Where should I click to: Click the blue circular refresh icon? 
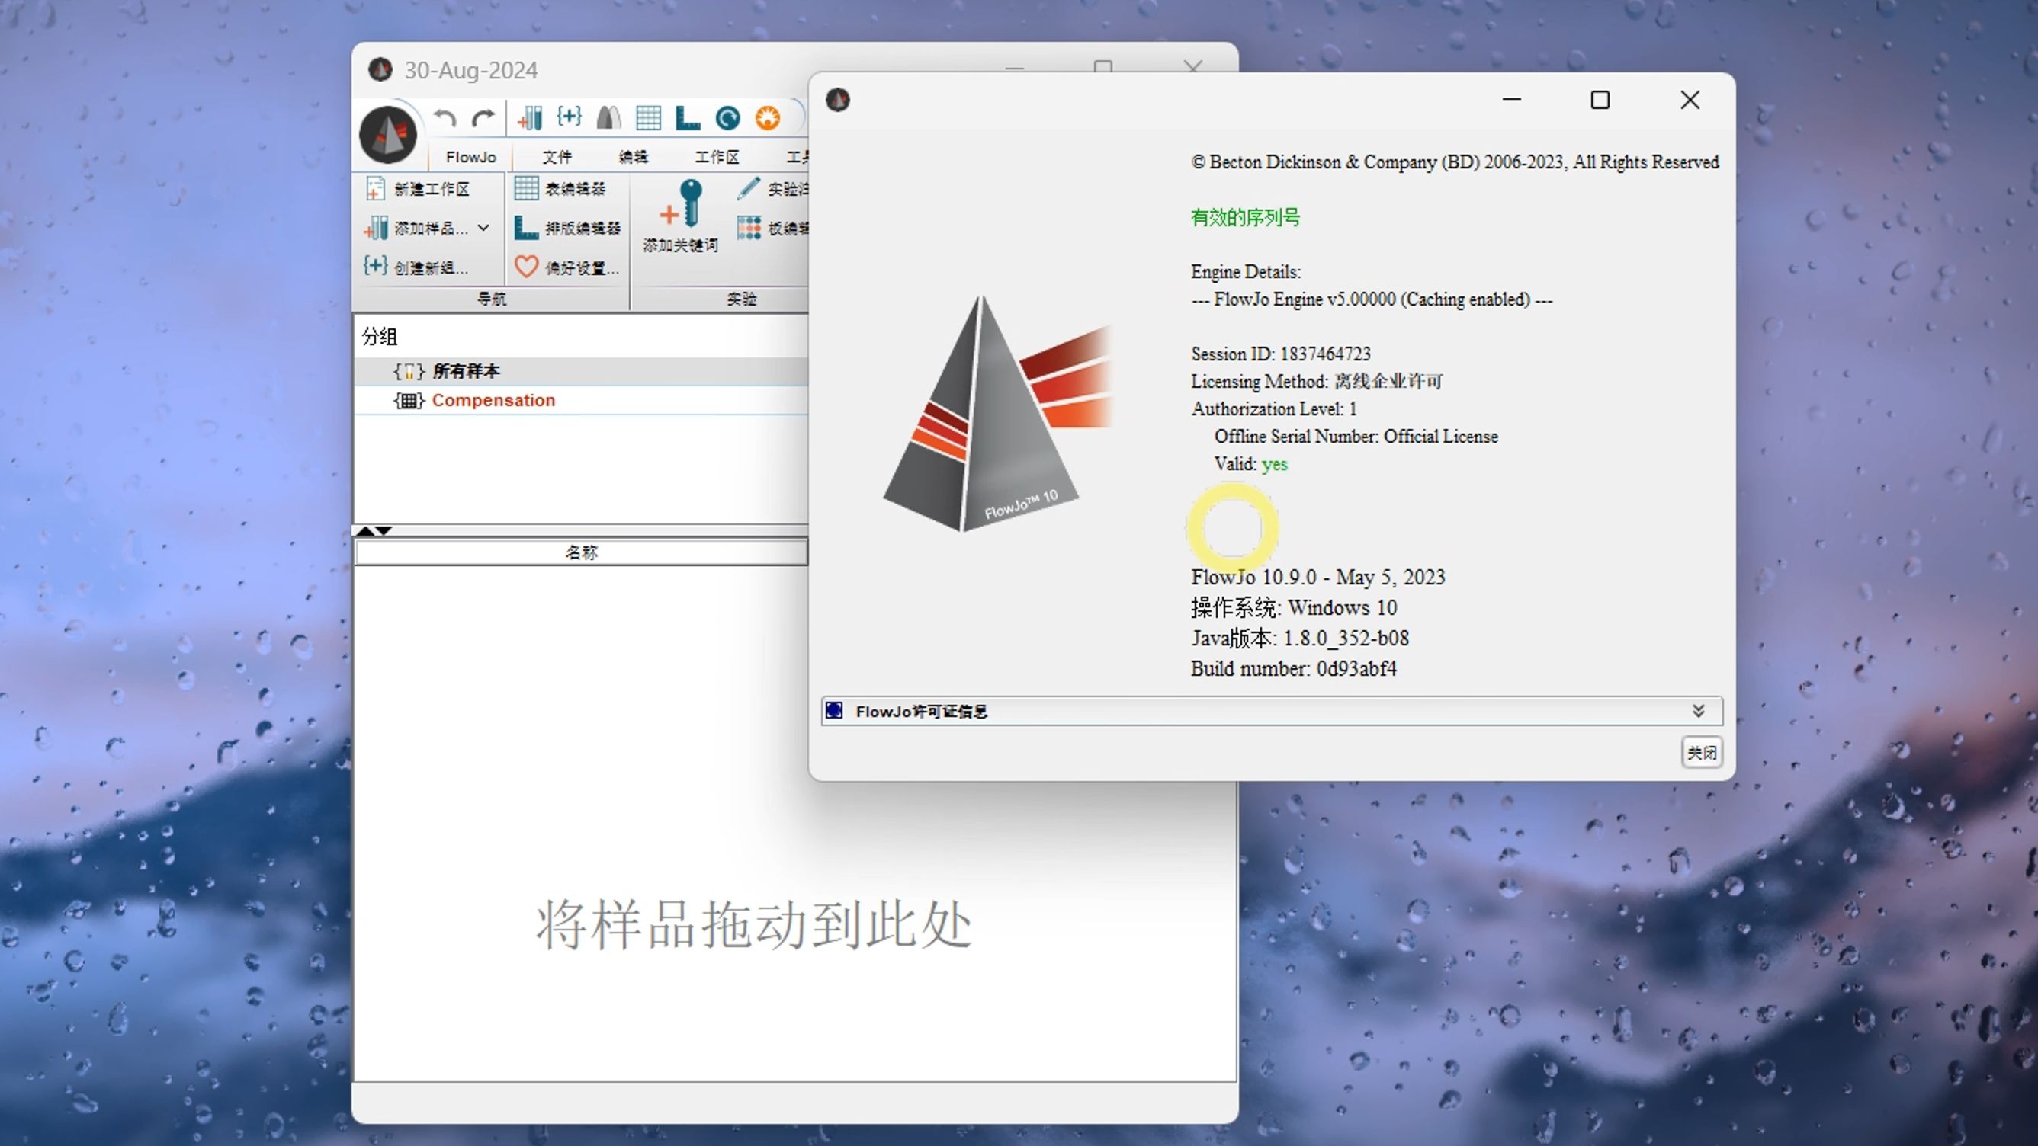click(x=727, y=119)
